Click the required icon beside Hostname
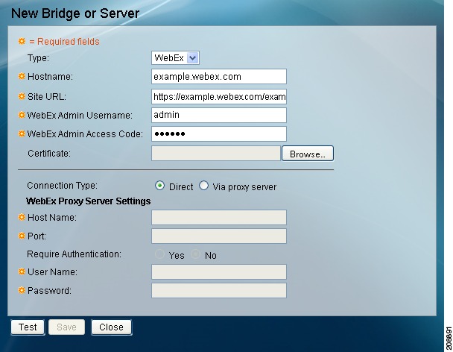Screen dimensions: 453x352 pos(22,76)
